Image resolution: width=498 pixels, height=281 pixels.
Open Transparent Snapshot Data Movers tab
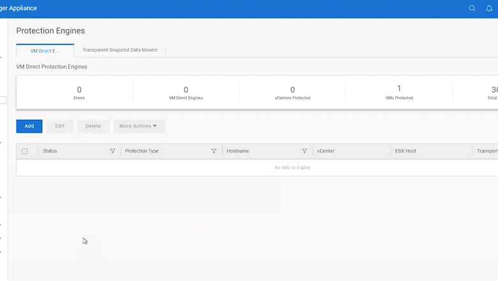(x=120, y=50)
